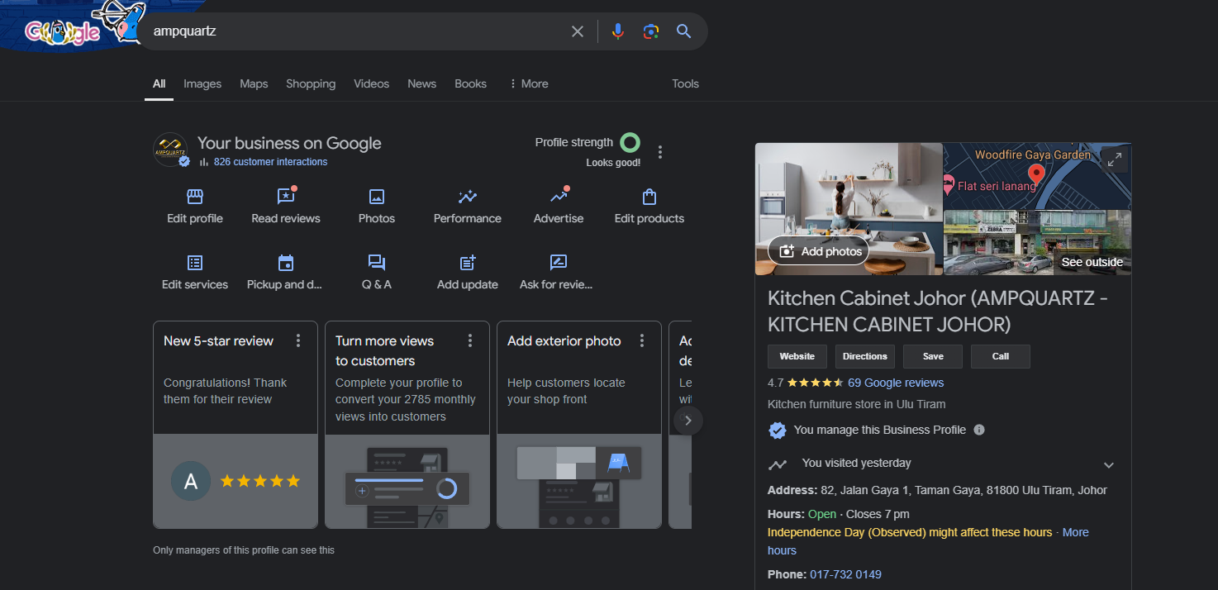Open Edit products shopping bag icon
1218x590 pixels.
[x=649, y=197]
